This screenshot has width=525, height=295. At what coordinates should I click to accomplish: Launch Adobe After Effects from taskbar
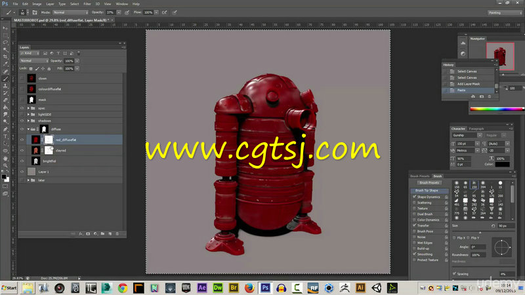coord(202,288)
